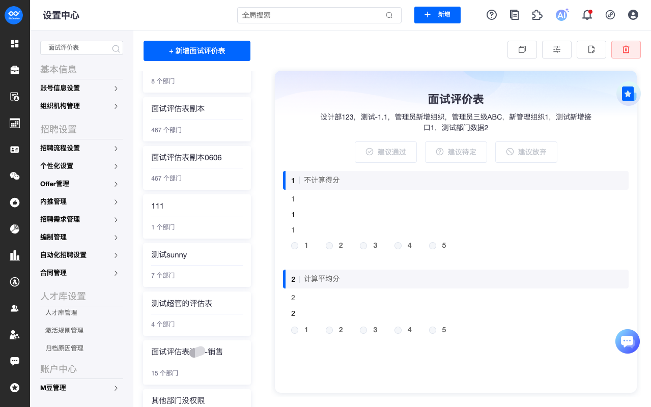
Task: Select rating 2 in 不计算得分 section
Action: click(x=329, y=246)
